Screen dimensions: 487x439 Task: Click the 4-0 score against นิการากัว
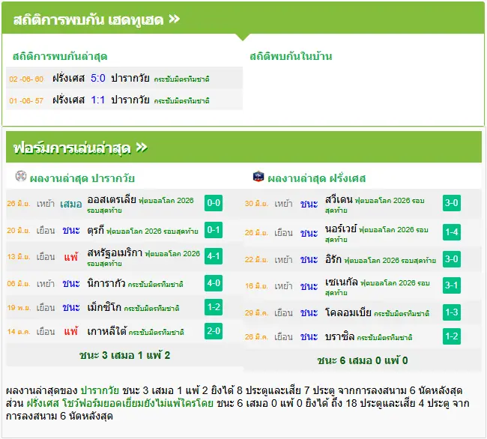[214, 283]
